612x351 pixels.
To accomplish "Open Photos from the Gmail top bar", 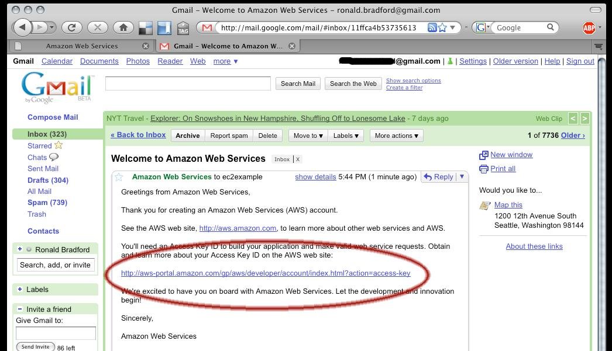I will 137,61.
